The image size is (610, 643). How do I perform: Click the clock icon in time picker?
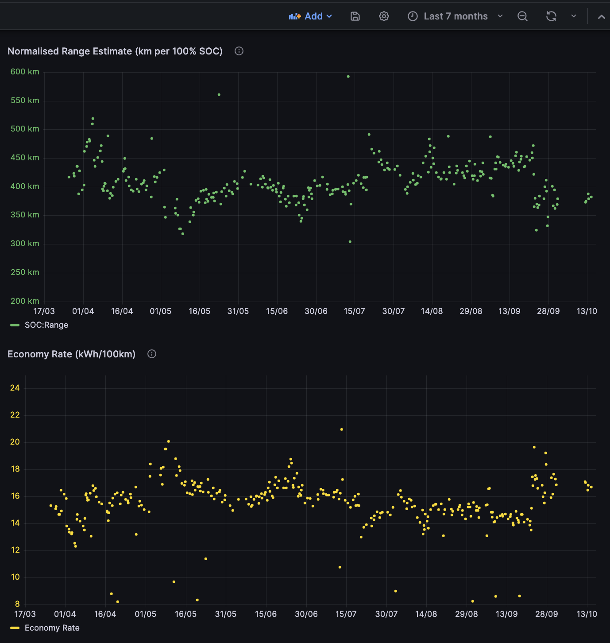[x=413, y=16]
